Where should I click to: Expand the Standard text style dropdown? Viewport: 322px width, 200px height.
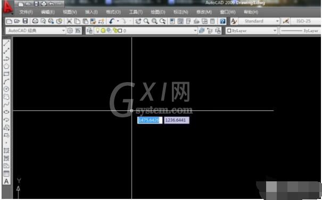(x=277, y=21)
